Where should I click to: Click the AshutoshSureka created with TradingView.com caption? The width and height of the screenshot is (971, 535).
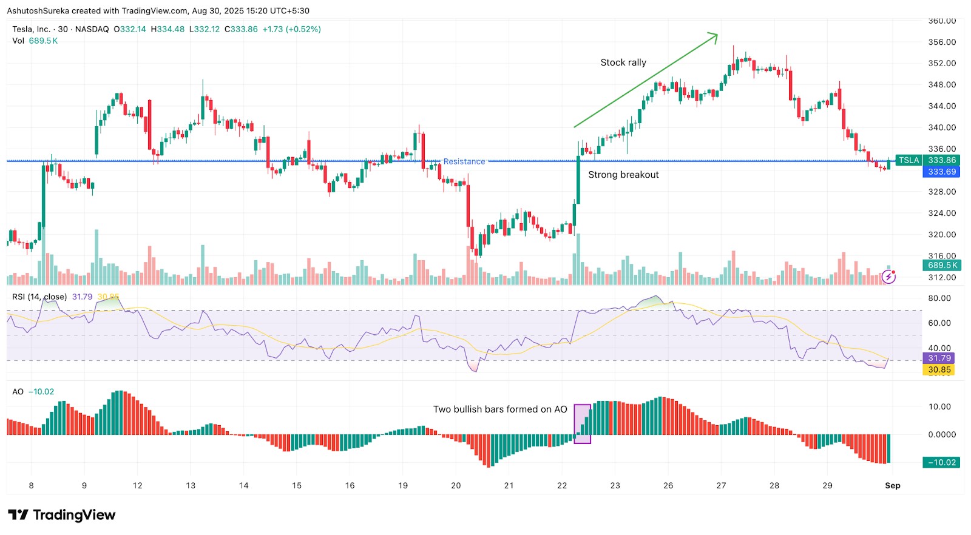[x=158, y=11]
